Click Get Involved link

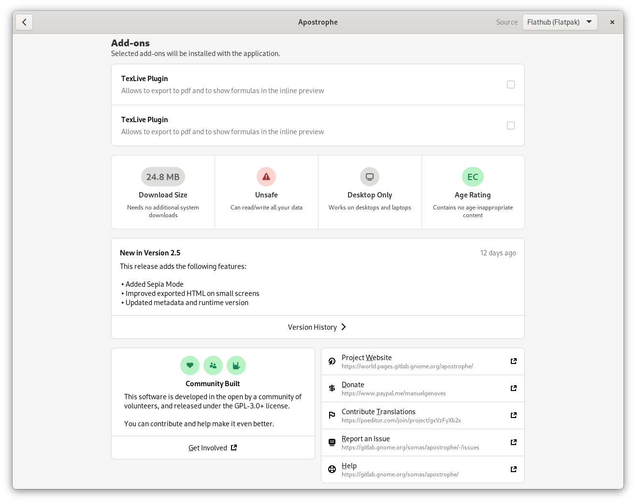click(213, 448)
